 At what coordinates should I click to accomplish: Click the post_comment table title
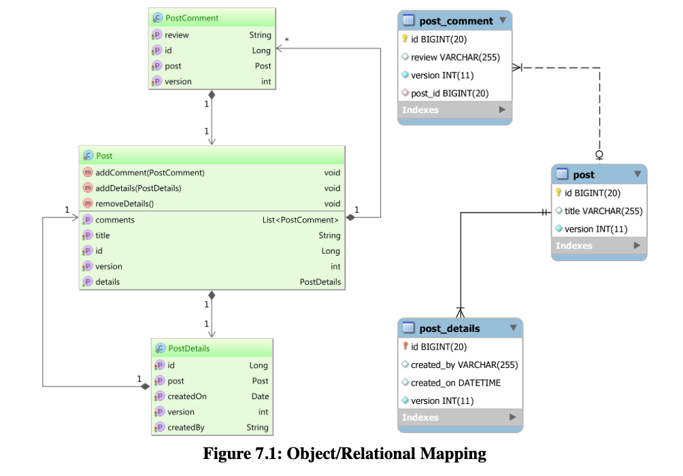coord(456,21)
